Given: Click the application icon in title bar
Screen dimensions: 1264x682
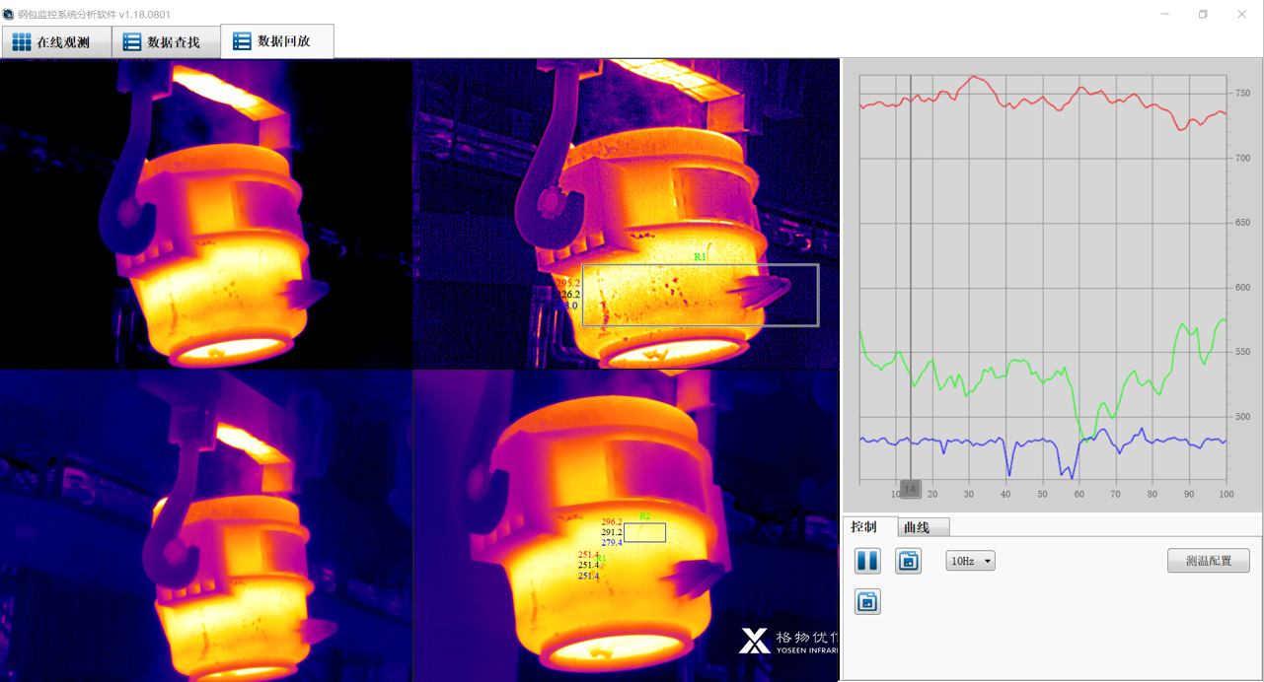Looking at the screenshot, I should pos(9,15).
